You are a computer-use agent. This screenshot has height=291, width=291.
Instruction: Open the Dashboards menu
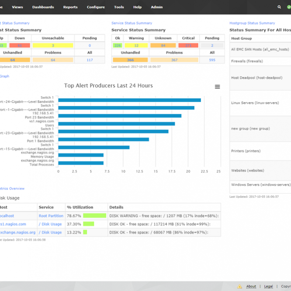click(43, 7)
